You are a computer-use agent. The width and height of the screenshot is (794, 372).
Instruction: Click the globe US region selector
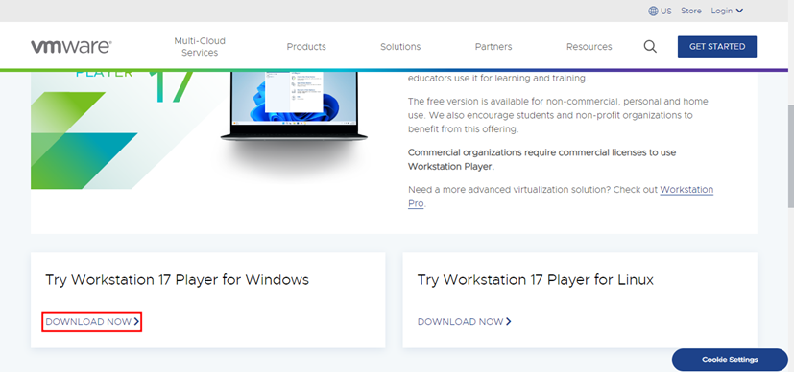pos(660,11)
